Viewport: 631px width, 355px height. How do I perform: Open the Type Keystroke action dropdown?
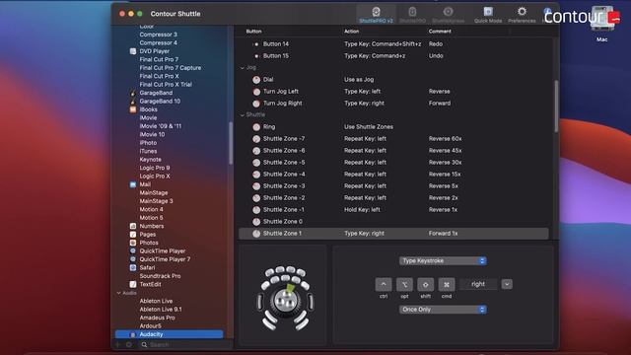(x=443, y=260)
